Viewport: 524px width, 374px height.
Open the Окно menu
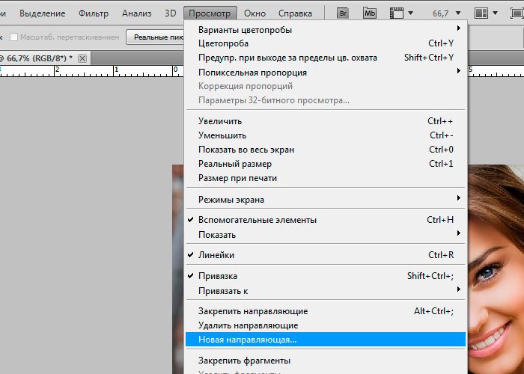tap(255, 13)
